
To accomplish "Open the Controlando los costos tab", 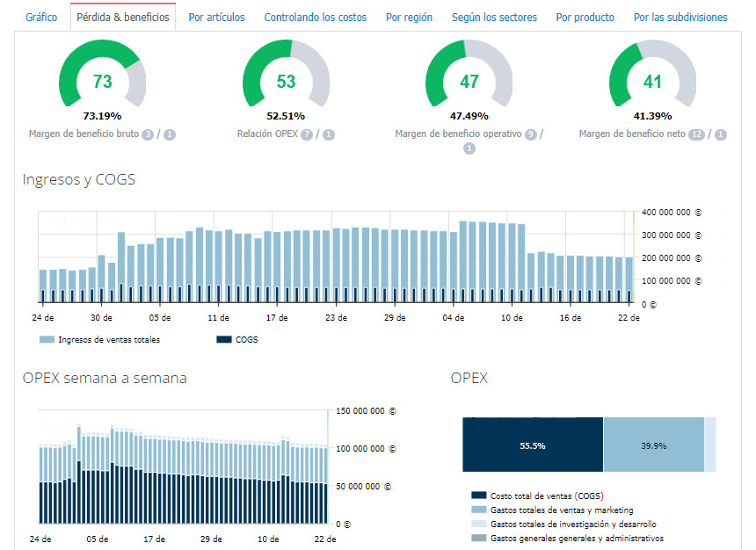I will tap(316, 18).
